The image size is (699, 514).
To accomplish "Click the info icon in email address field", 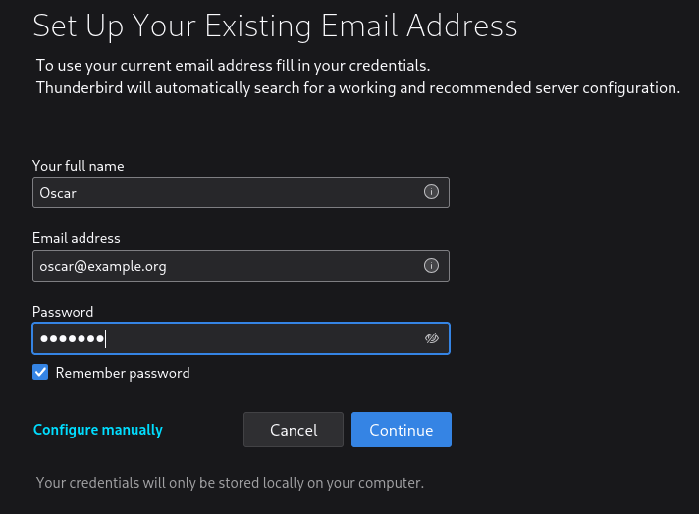I will (x=430, y=266).
